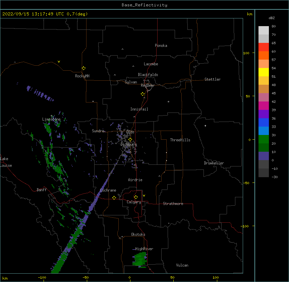
Task: Click the Strathmore city label
Action: tap(173, 204)
